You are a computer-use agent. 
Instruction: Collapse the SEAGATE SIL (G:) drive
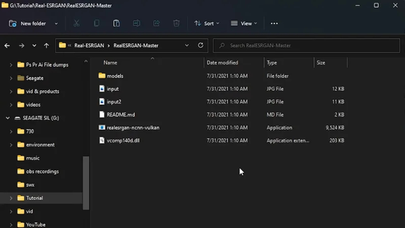(x=8, y=118)
